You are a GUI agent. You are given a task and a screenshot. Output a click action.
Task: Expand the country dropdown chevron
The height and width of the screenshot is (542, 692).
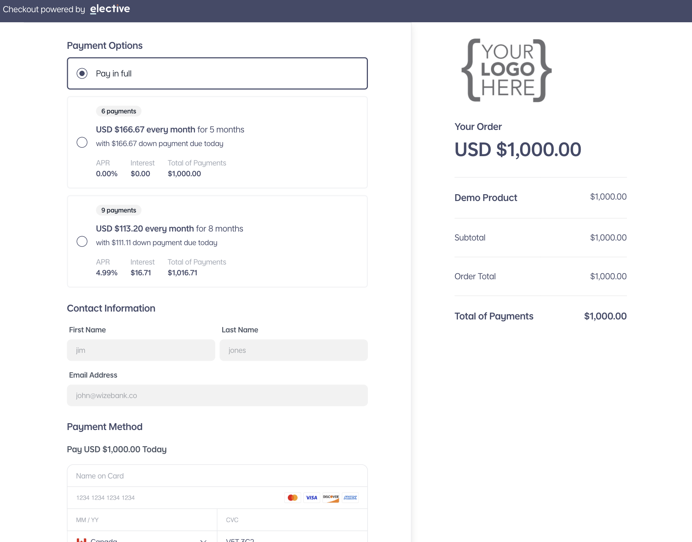[x=203, y=540]
